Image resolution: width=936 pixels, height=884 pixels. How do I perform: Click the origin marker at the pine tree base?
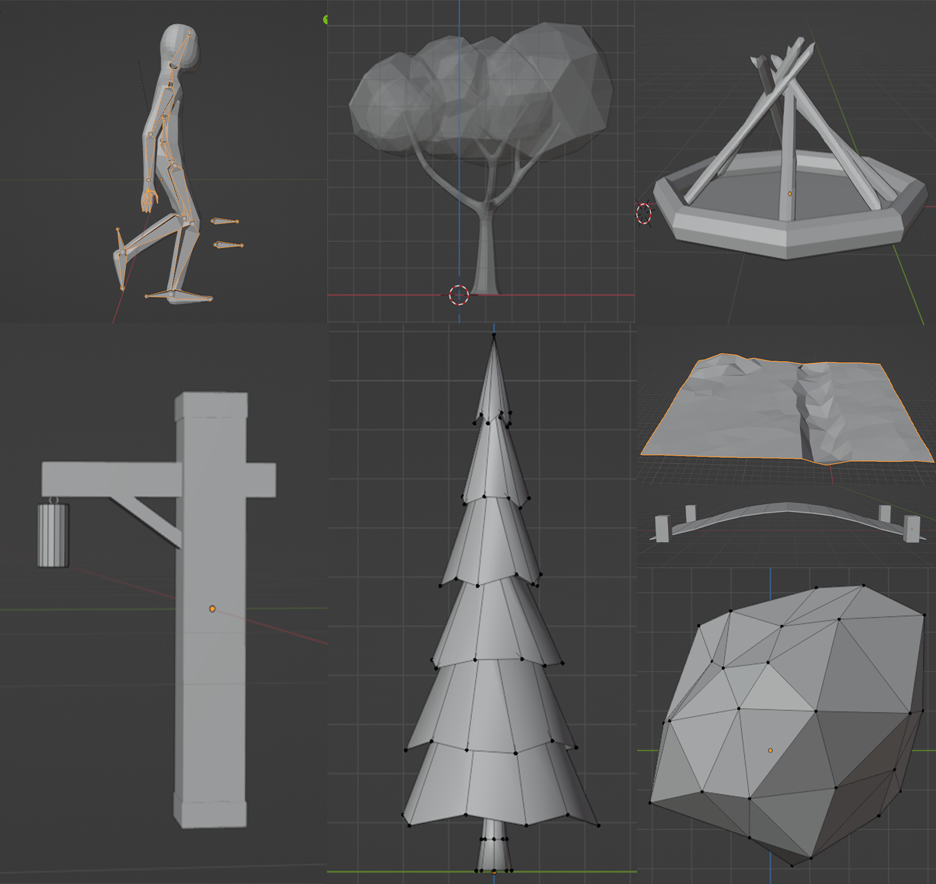tap(494, 872)
